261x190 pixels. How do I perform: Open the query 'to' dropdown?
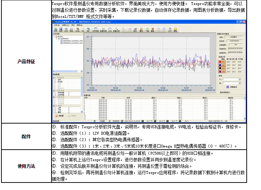[x=240, y=83]
